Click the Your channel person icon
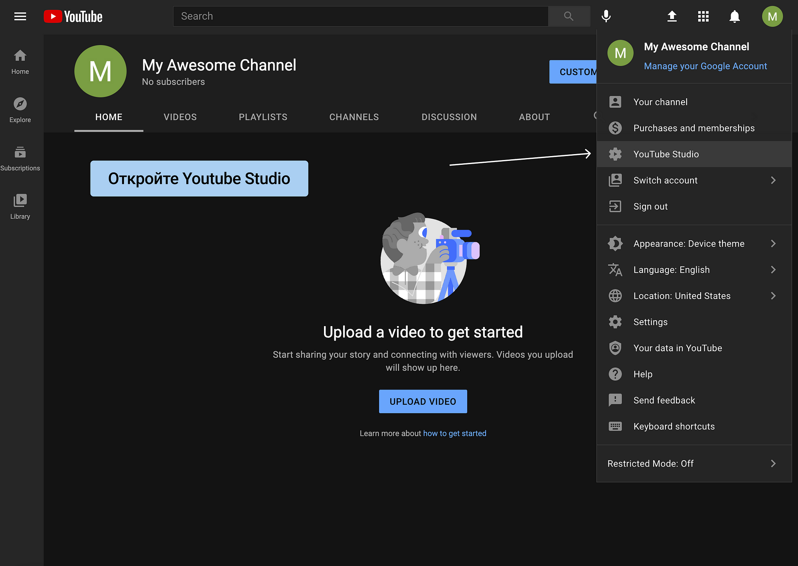This screenshot has width=798, height=566. 615,102
